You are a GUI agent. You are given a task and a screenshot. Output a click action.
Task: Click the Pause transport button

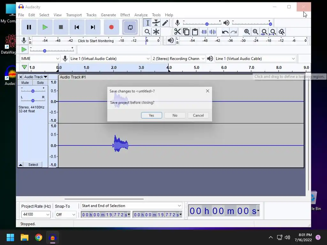(29, 27)
